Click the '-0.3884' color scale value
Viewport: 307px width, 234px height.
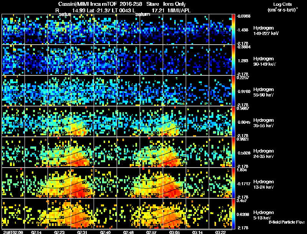244,47
